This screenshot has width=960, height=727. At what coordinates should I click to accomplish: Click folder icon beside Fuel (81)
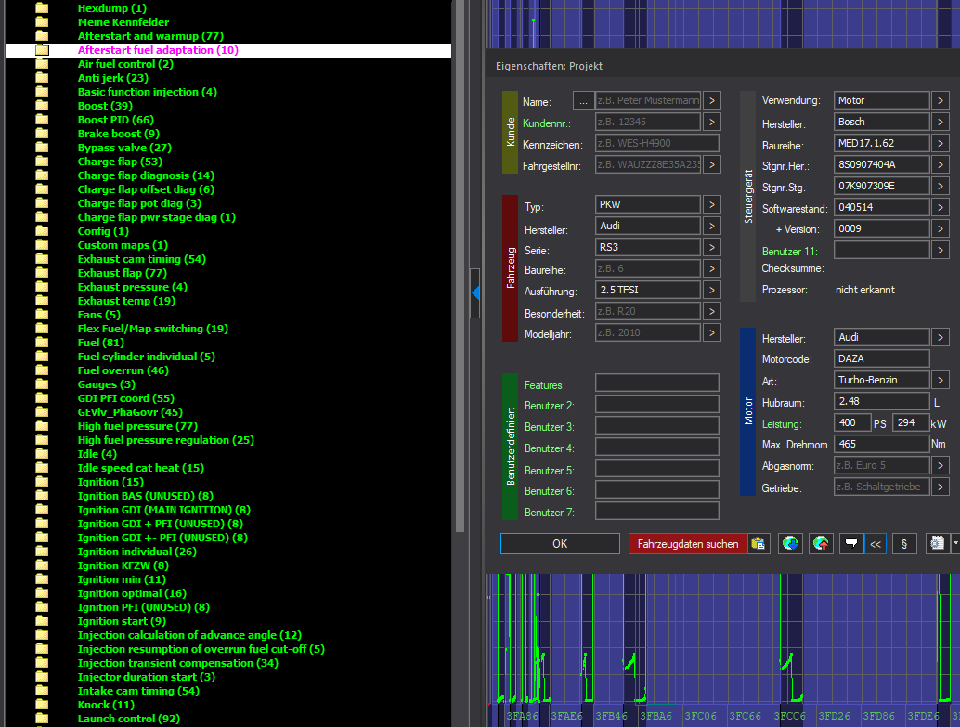[42, 343]
